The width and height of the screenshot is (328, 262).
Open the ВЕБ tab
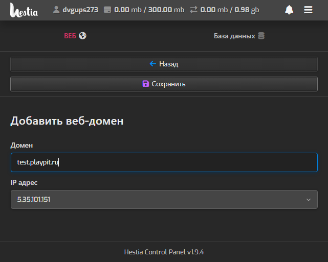75,36
